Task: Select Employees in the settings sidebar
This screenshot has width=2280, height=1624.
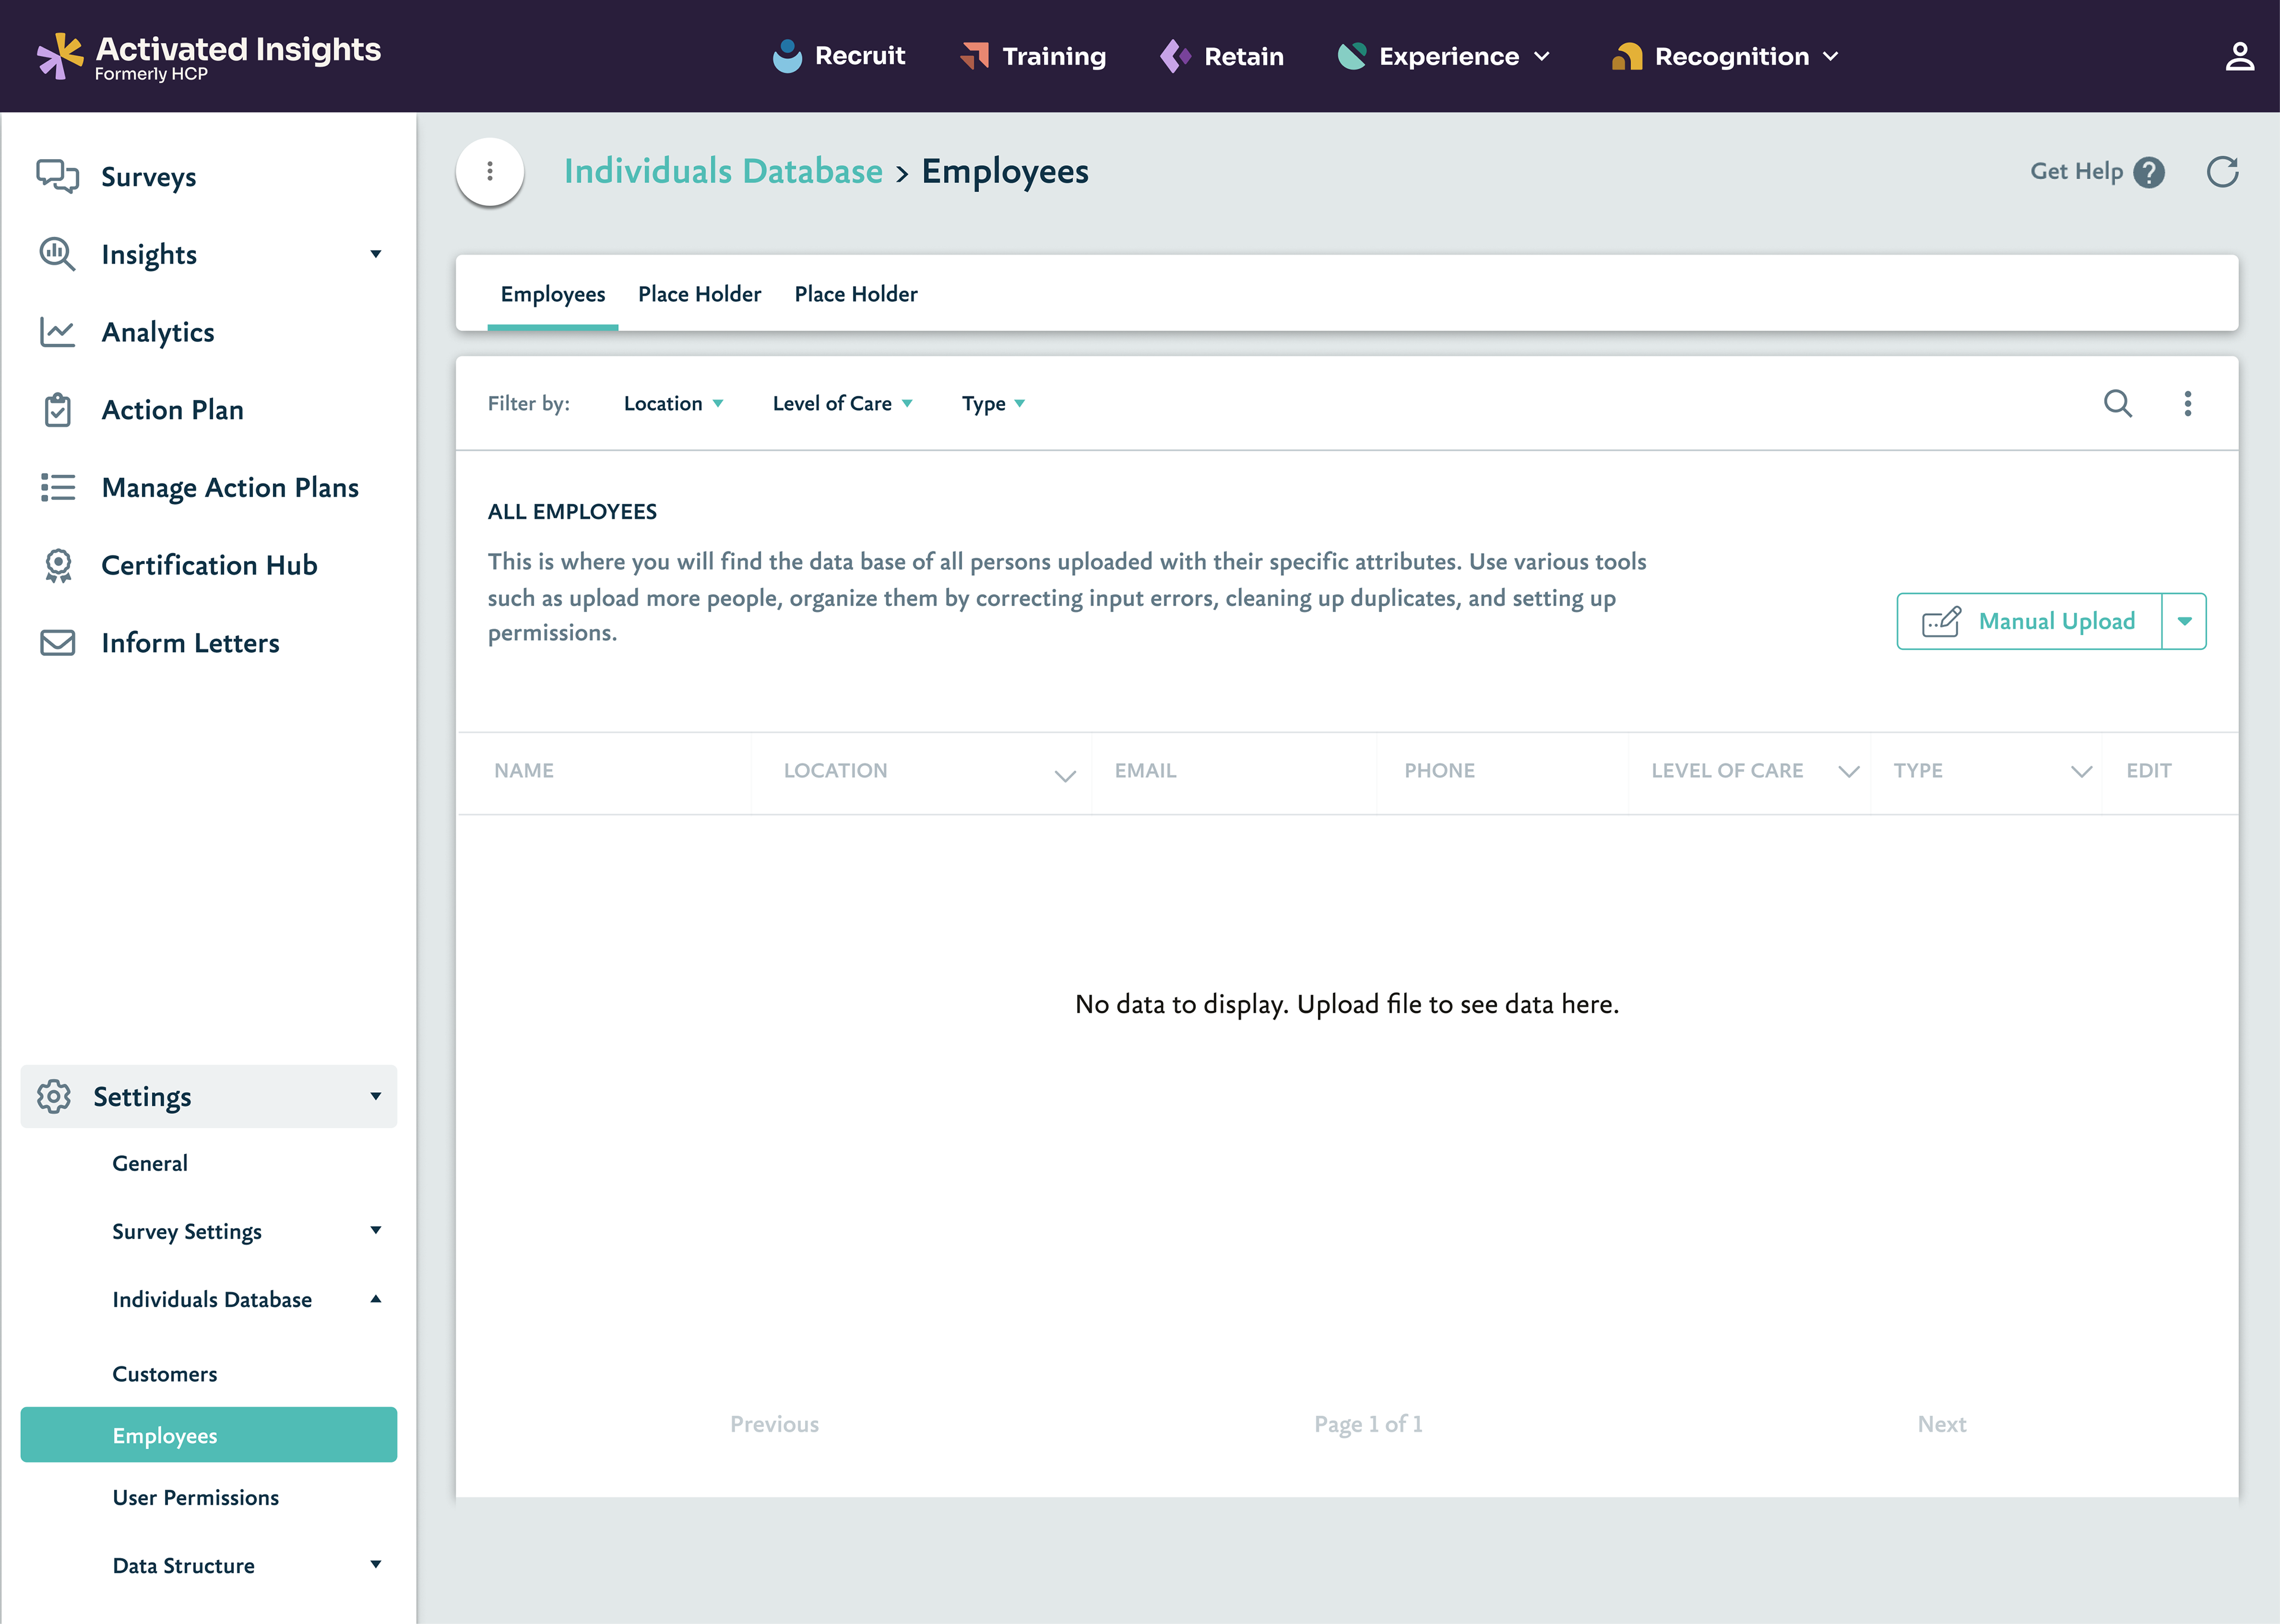Action: pyautogui.click(x=208, y=1434)
